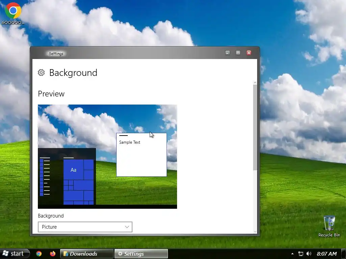Open the volume control tray icon
Viewport: 346px width, 259px height.
pos(309,254)
